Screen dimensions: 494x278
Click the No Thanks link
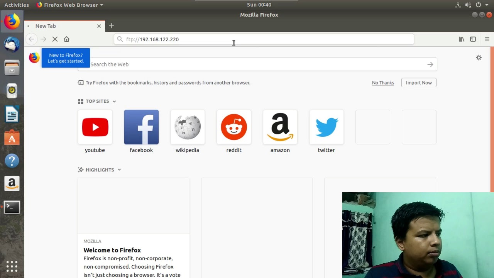pyautogui.click(x=383, y=83)
